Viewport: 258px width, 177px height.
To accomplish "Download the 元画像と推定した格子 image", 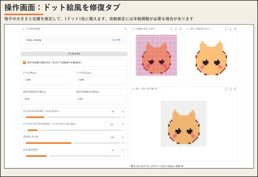I will click(176, 29).
